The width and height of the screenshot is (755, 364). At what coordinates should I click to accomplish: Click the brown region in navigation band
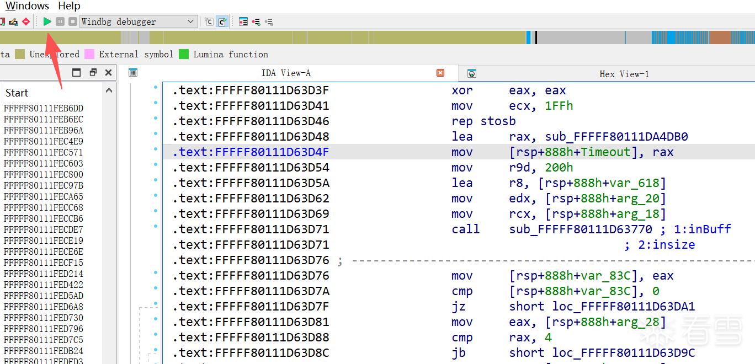point(720,38)
